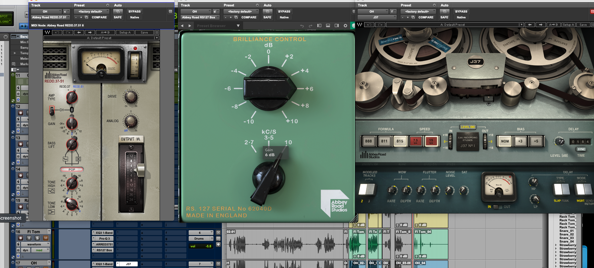Open Abbey Road RS127 Box plugin selector

(200, 17)
